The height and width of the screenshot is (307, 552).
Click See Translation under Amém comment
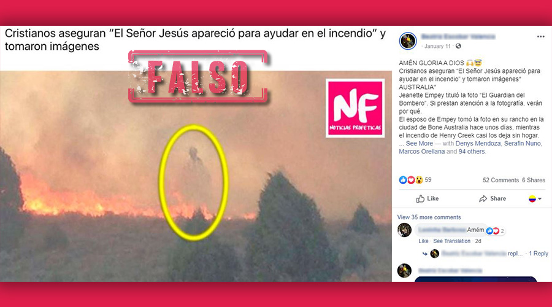tap(451, 241)
